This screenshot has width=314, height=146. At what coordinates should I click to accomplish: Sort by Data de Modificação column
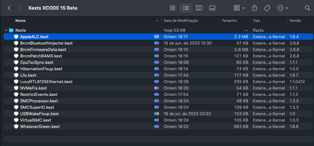181,21
